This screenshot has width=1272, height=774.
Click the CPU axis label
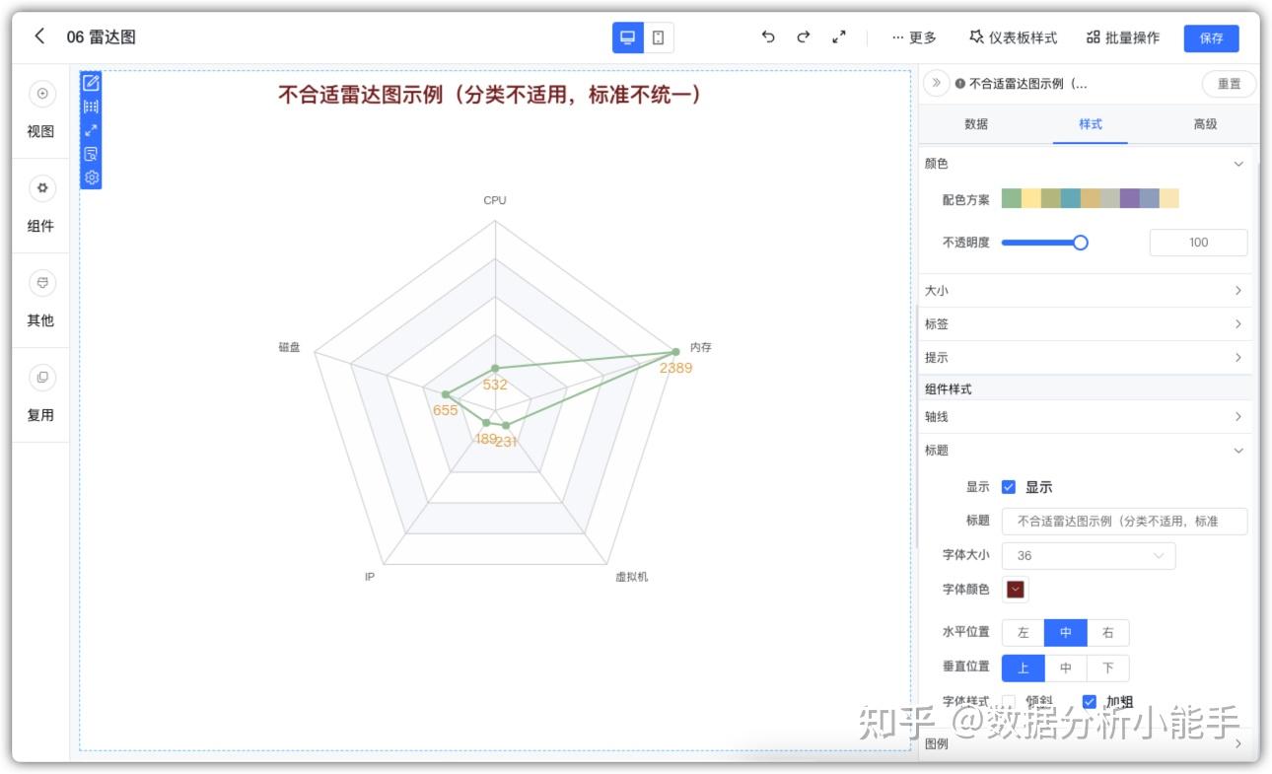(495, 200)
